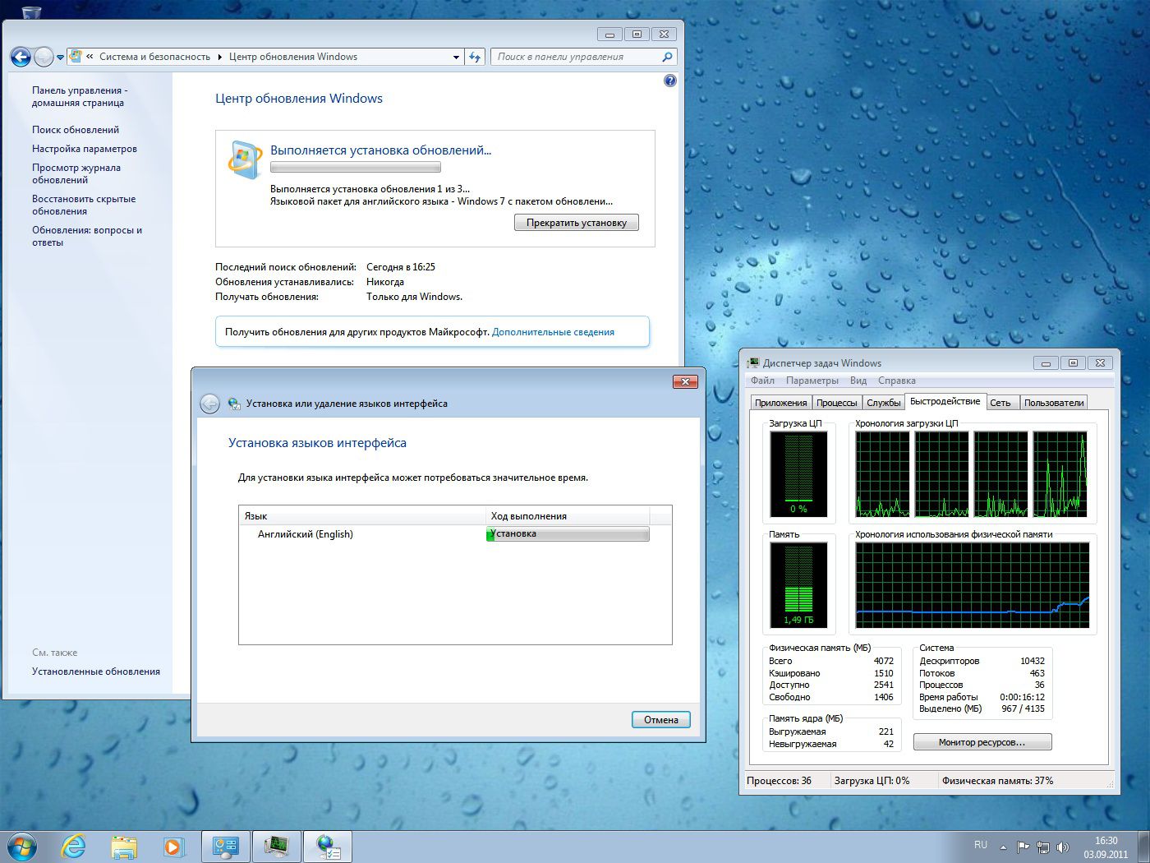Open the Windows Start menu orb

[22, 847]
